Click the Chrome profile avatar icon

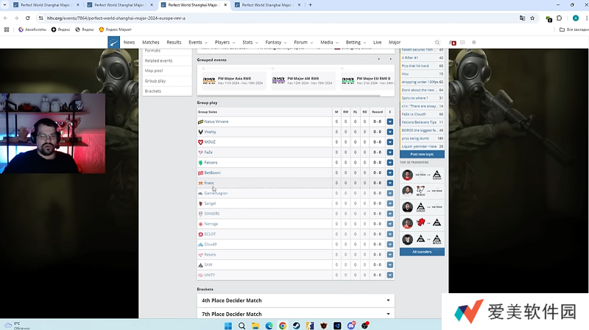pyautogui.click(x=575, y=18)
